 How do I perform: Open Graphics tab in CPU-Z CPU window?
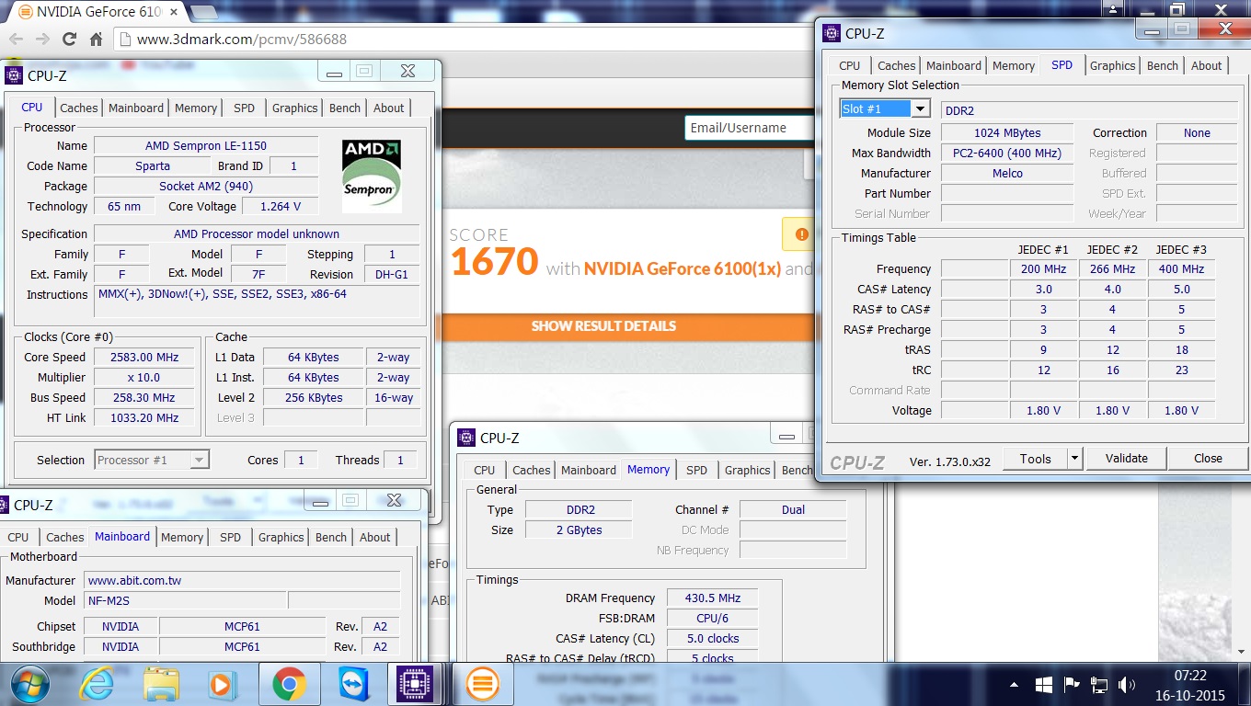(294, 108)
